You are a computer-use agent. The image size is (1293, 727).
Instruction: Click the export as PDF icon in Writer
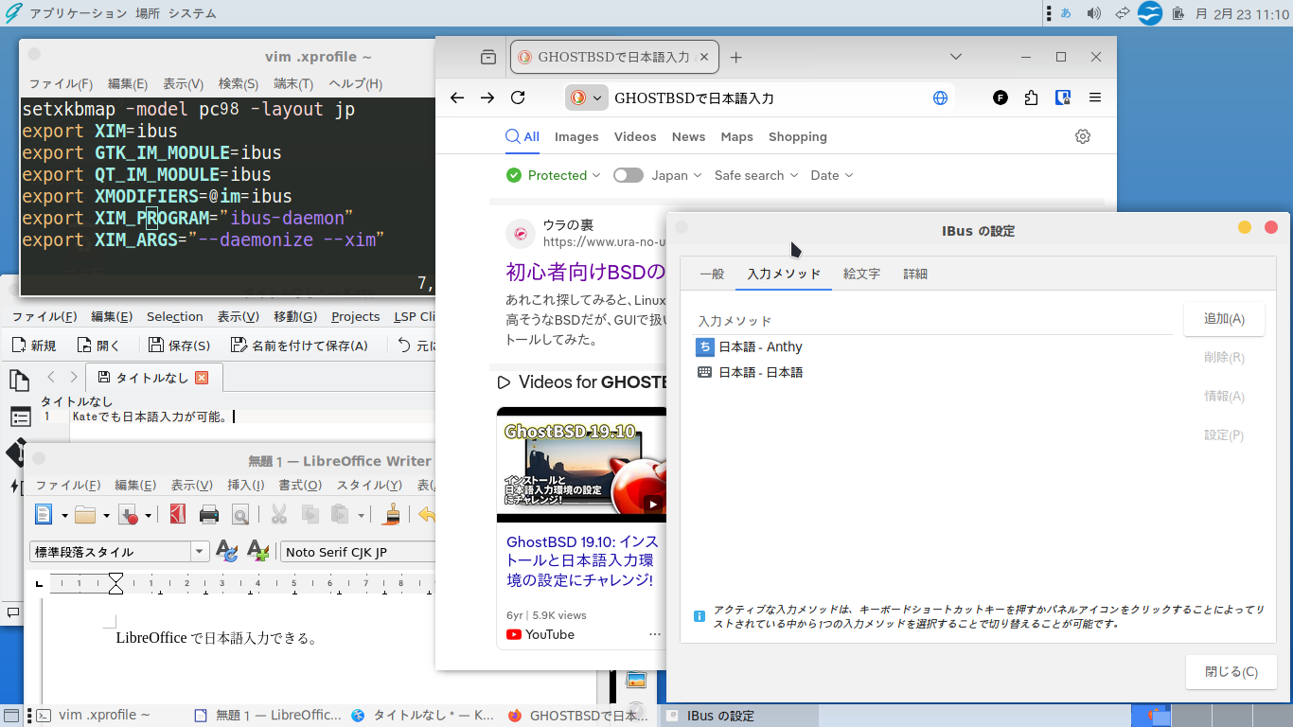coord(178,515)
